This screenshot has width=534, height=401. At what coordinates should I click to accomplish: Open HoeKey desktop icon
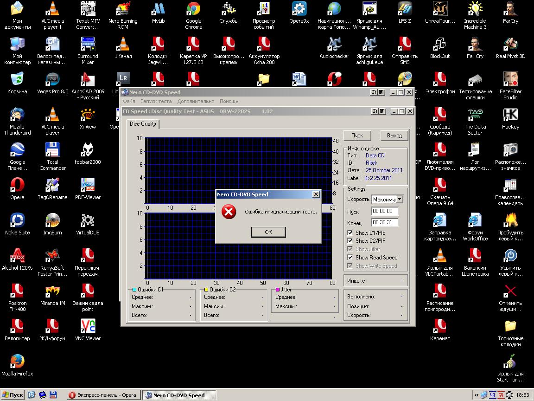click(x=510, y=118)
